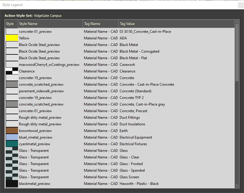This screenshot has height=193, width=244.
Task: Select the light blue bluel_rmetal_preview swatch
Action: 12,137
